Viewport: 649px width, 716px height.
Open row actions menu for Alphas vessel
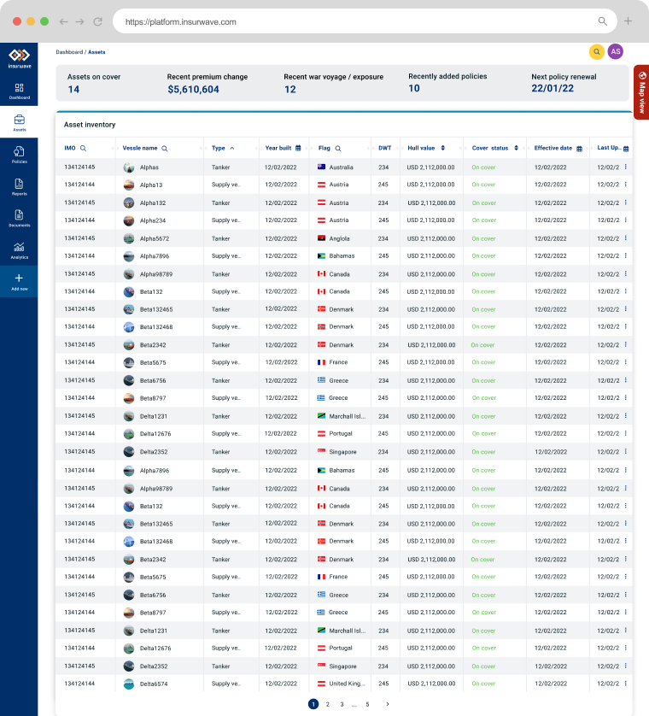pos(625,167)
